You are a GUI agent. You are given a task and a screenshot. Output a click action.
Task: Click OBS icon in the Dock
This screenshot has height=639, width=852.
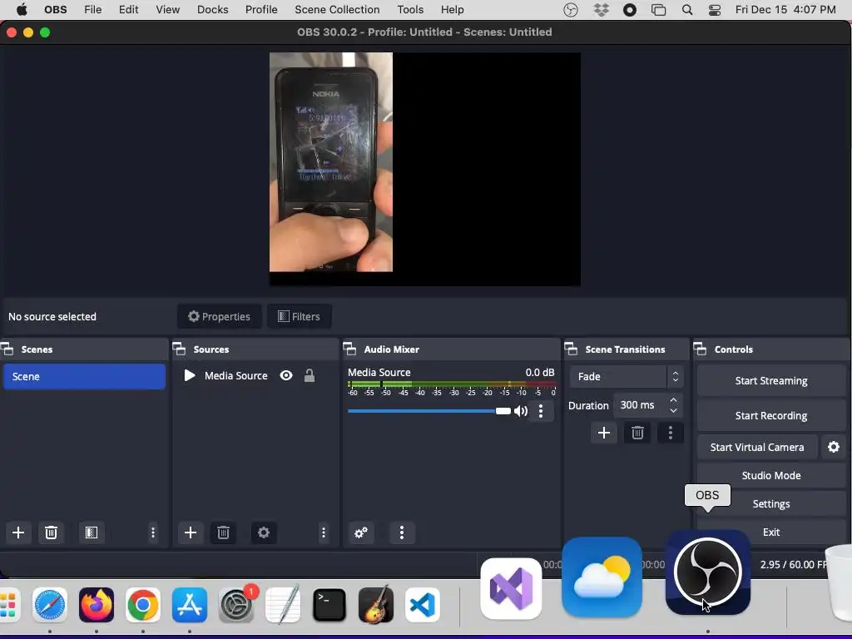[x=707, y=572]
